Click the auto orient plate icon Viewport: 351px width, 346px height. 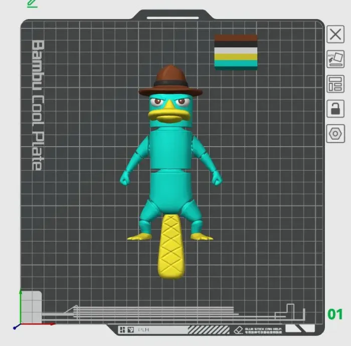click(x=335, y=59)
